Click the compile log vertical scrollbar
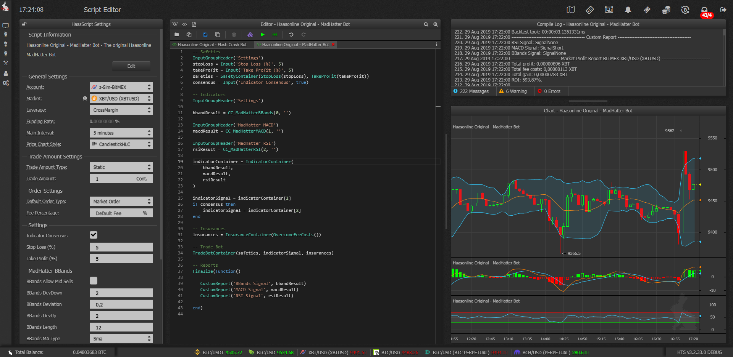Viewport: 733px width, 357px height. pyautogui.click(x=724, y=57)
